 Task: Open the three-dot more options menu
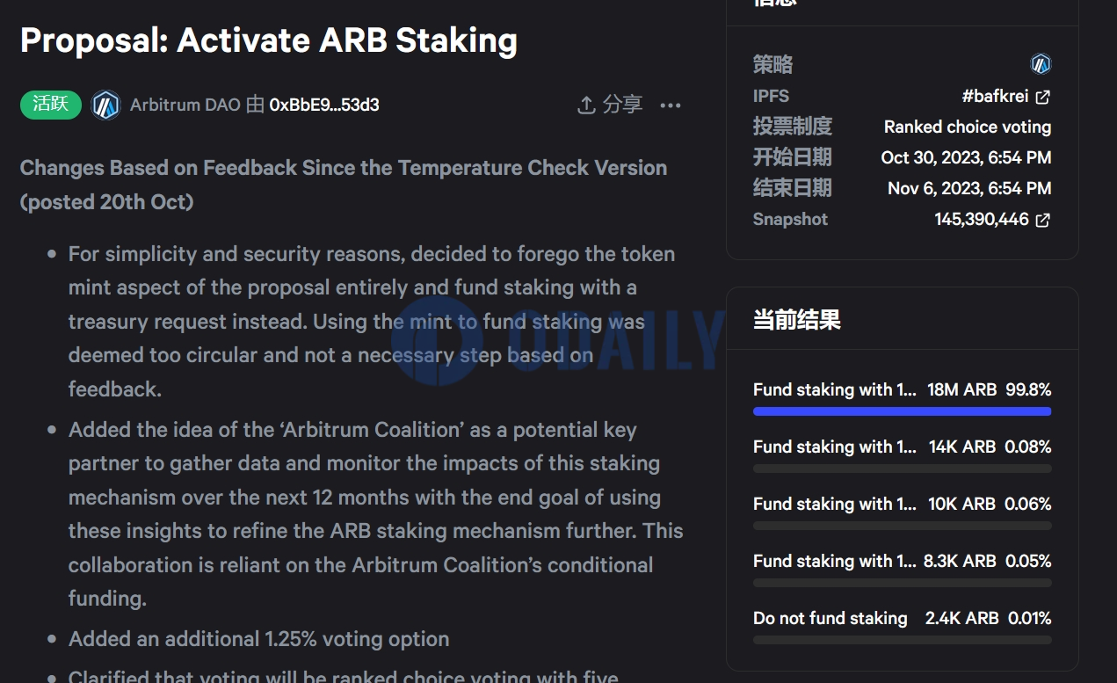(671, 105)
